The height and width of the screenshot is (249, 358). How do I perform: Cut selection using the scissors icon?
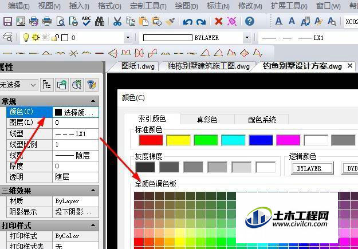[117, 21]
